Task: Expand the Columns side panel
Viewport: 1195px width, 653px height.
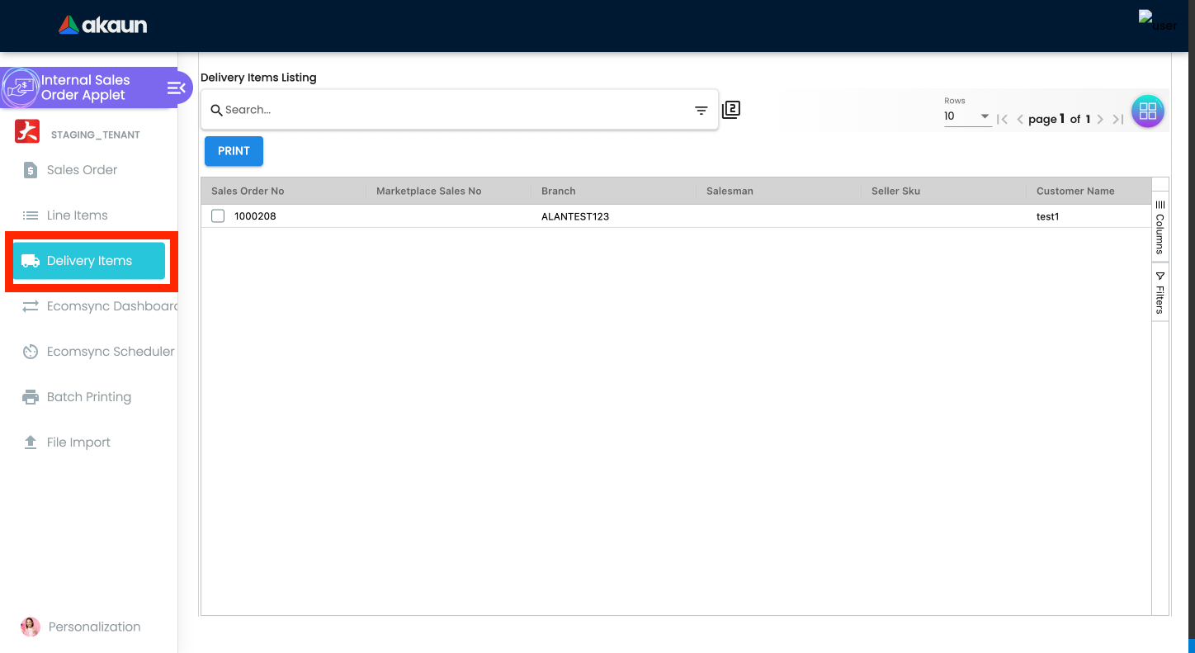Action: [x=1160, y=227]
